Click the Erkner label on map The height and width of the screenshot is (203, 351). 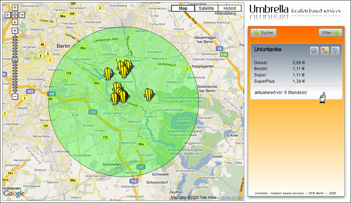coord(233,136)
